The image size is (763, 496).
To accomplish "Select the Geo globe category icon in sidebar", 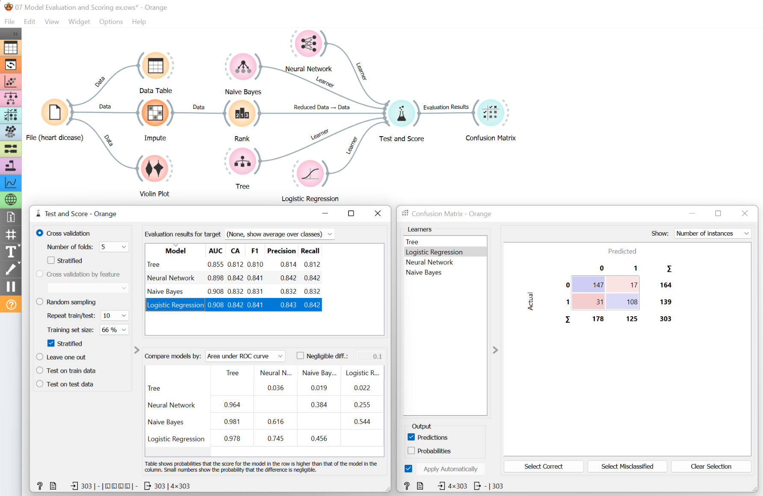I will click(11, 199).
